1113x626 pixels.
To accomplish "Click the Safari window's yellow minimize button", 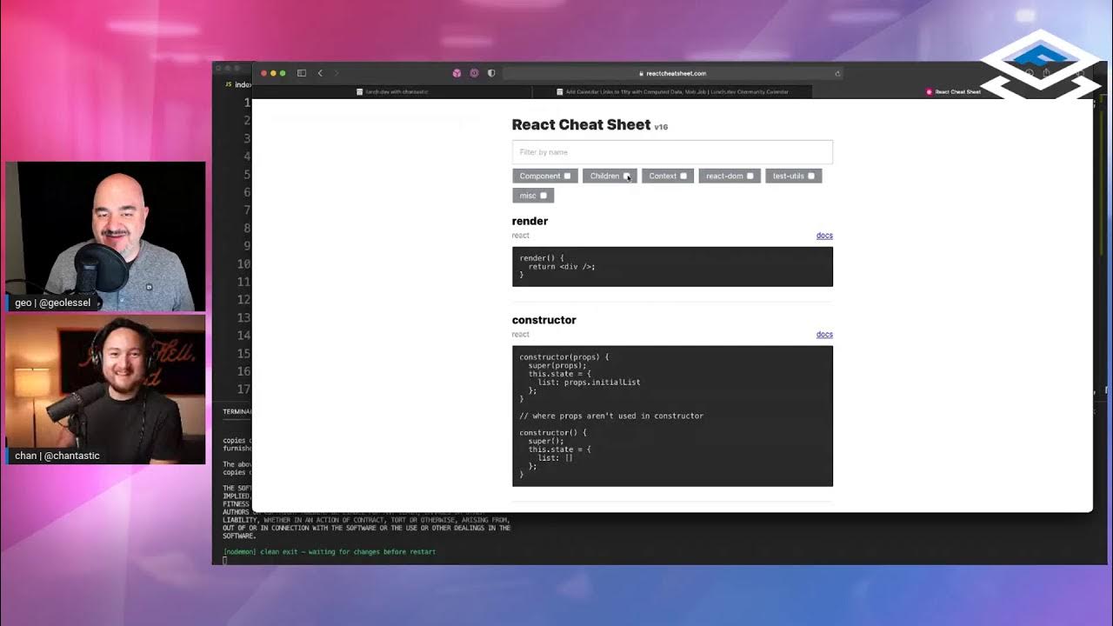I will pos(273,73).
